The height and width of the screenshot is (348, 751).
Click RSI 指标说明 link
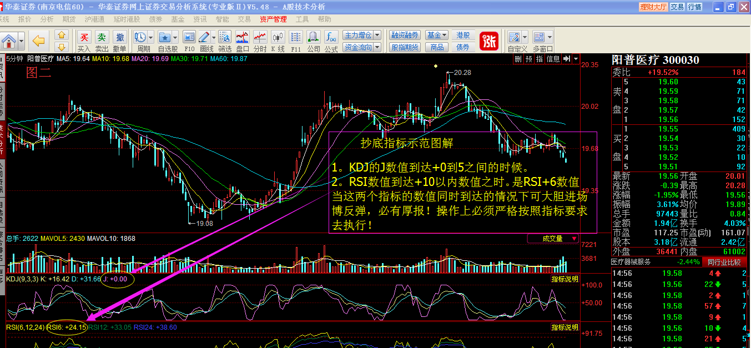[x=564, y=327]
